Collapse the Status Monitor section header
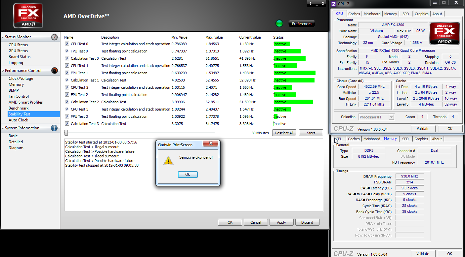 coord(30,37)
